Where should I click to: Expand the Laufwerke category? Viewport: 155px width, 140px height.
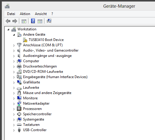tap(14, 88)
